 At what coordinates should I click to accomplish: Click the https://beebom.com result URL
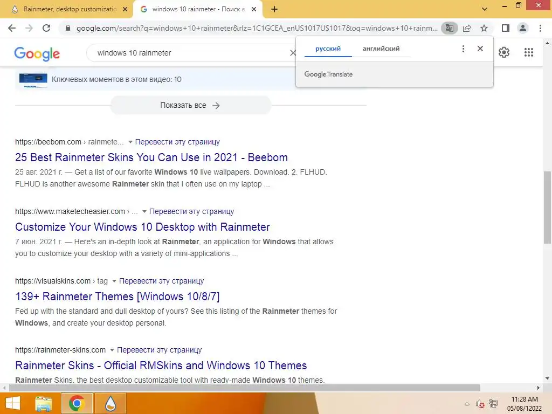pyautogui.click(x=48, y=142)
